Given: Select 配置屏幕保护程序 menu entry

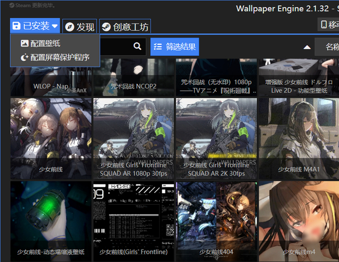Looking at the screenshot, I should 55,57.
